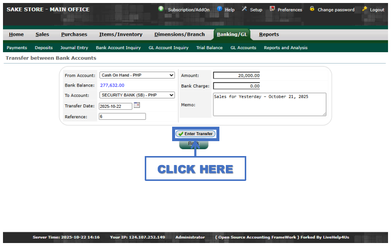Click the Setup tools icon

[x=244, y=9]
